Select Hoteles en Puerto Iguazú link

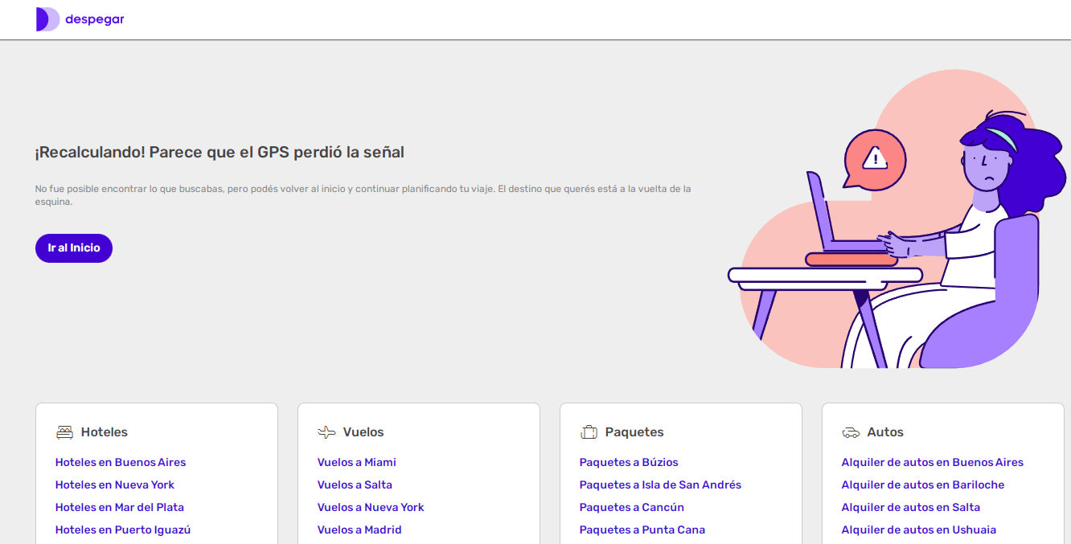122,530
